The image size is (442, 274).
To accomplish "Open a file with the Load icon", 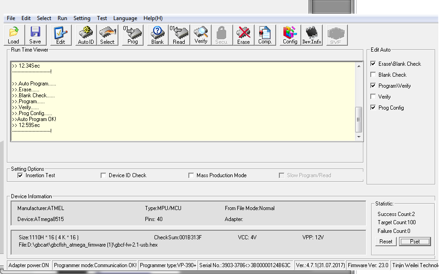I will [14, 34].
